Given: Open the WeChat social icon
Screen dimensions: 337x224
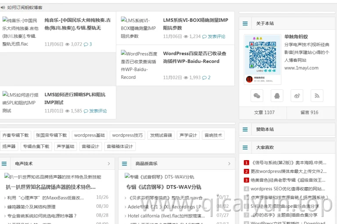Looking at the screenshot, I should click(257, 96).
